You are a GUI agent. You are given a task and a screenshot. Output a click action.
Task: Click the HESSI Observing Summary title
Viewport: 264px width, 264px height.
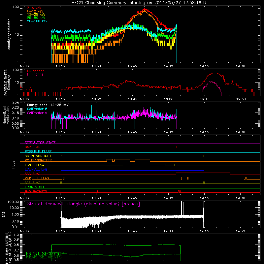(140, 3)
